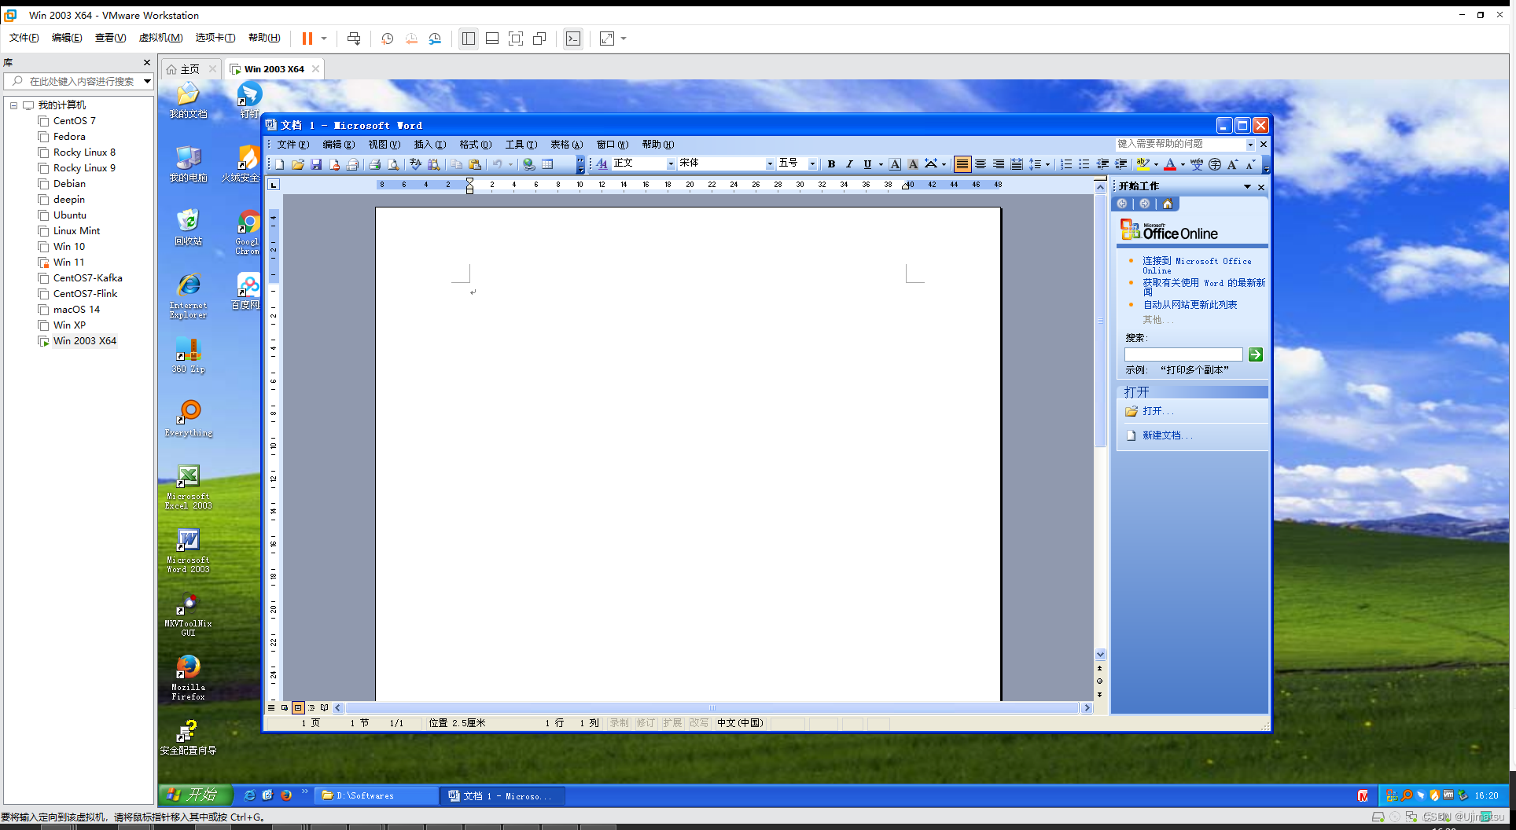Click the decrease indent icon
The image size is (1516, 830).
click(1103, 164)
